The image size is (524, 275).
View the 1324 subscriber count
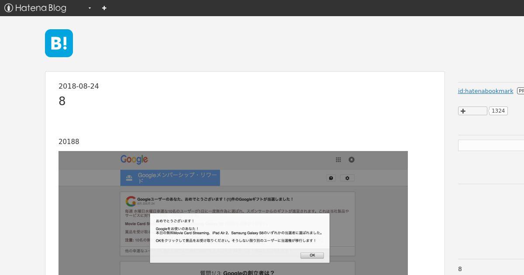tap(498, 111)
